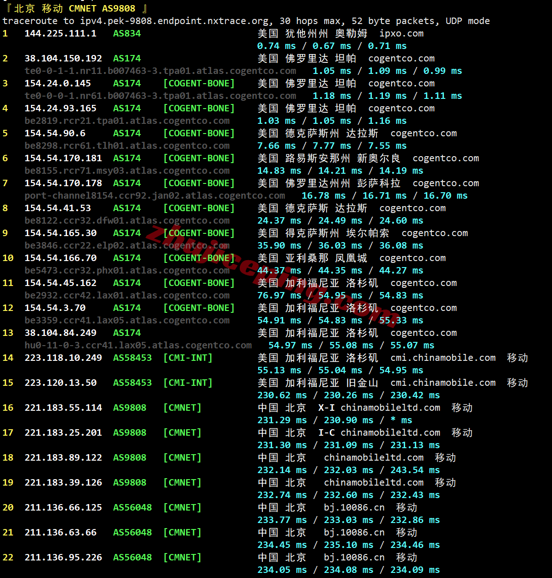Click the ipxo.com domain on hop 1
552x578 pixels.
point(401,33)
